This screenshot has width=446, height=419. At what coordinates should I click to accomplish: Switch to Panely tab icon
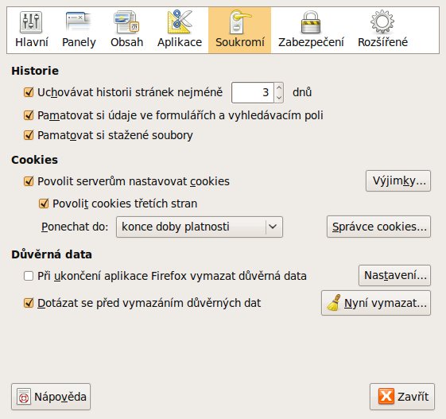coord(78,22)
